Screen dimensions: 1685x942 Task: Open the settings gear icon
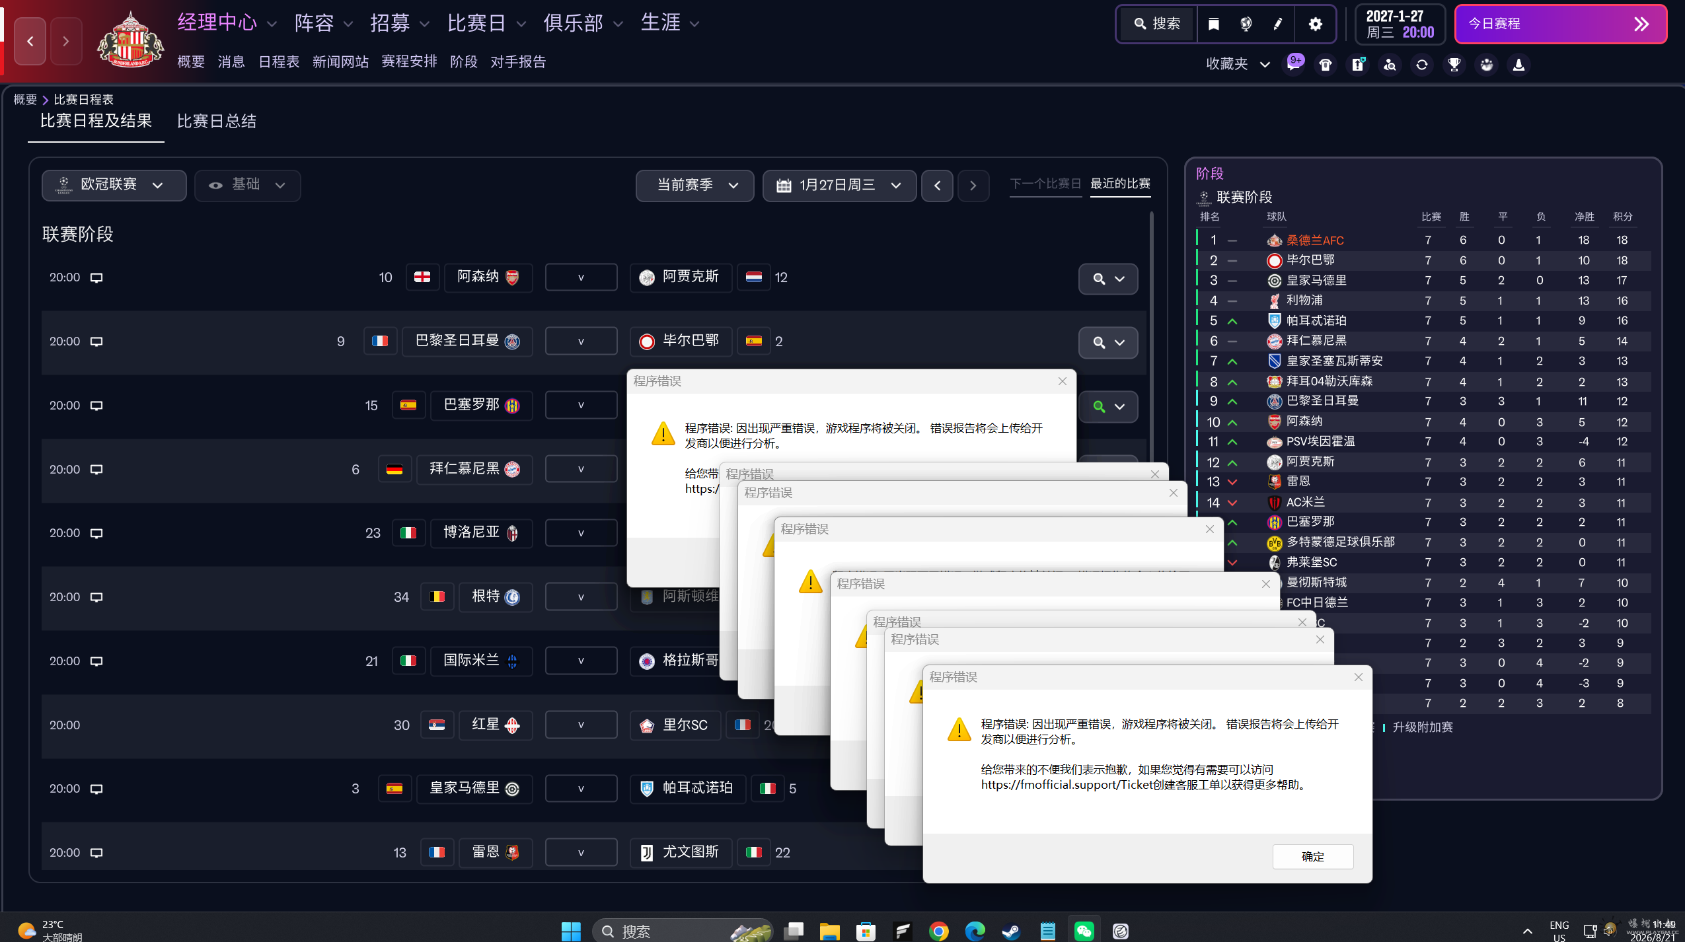(x=1315, y=24)
